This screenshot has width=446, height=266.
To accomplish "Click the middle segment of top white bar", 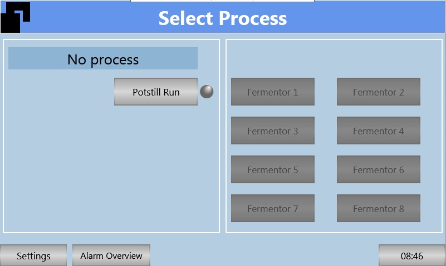I will point(232,1).
